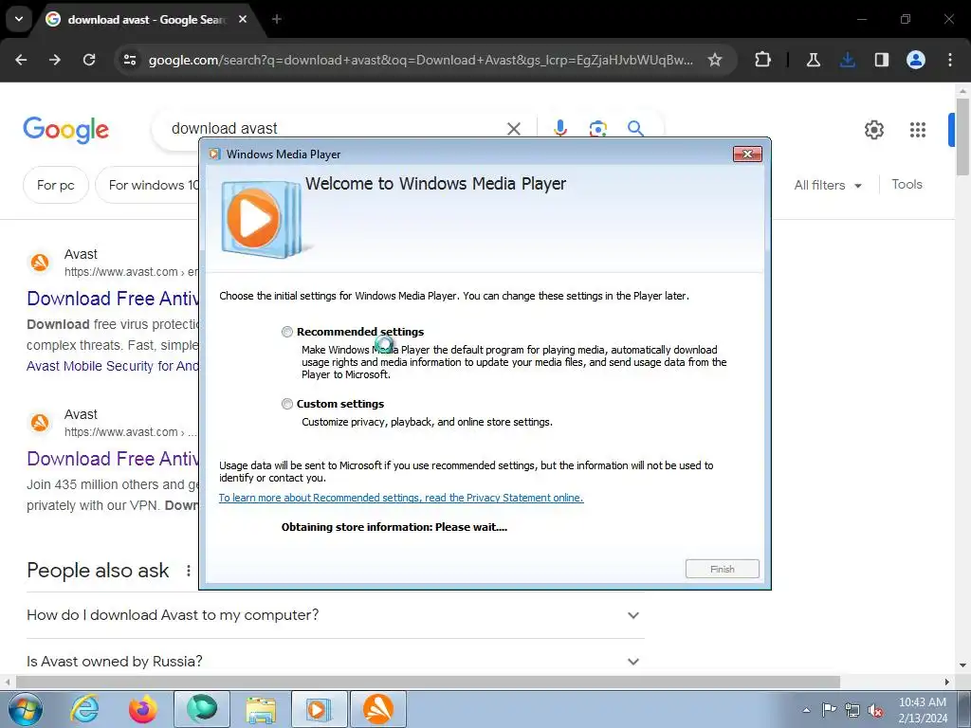Expand Is Avast owned by Russia question

pyautogui.click(x=335, y=662)
